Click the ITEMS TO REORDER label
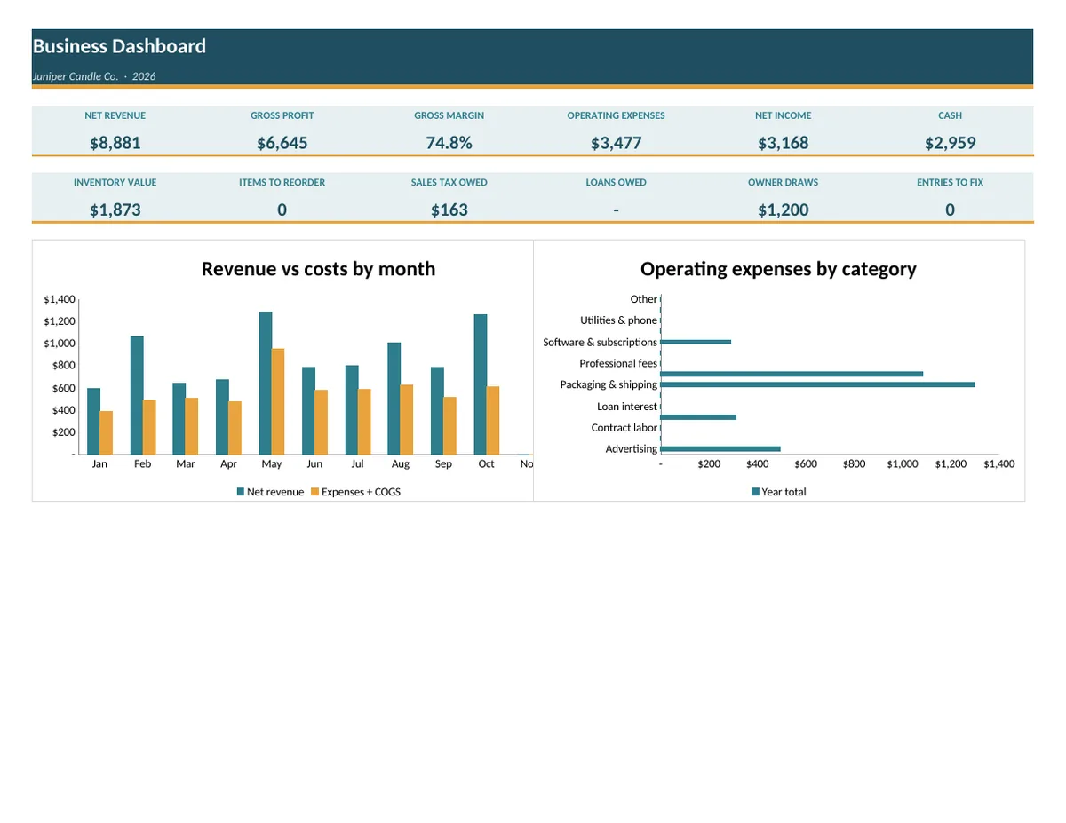Viewport: 1066px width, 823px height. [282, 182]
